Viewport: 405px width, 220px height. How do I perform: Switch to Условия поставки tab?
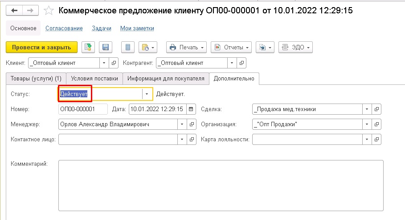pyautogui.click(x=94, y=79)
